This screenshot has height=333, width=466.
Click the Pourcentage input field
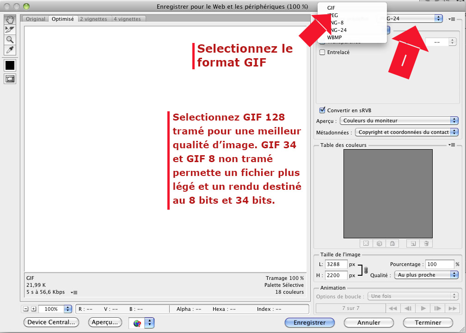439,265
